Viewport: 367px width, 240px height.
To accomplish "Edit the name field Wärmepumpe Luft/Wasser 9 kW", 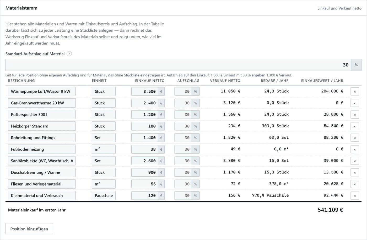I will pos(42,92).
